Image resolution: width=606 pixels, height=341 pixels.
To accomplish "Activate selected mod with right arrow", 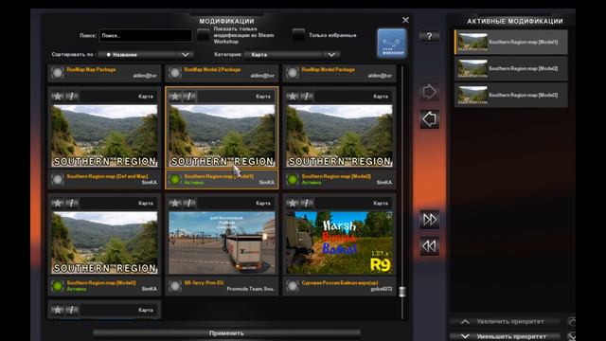I will click(429, 92).
